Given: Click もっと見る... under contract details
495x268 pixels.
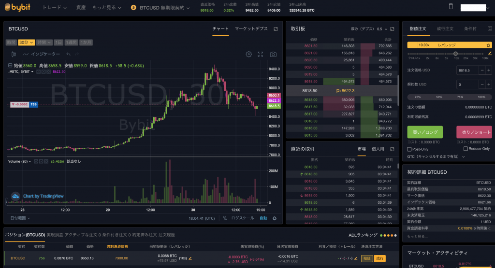Looking at the screenshot, I should 417,237.
